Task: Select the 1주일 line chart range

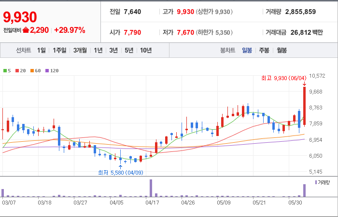Action: tap(59, 50)
